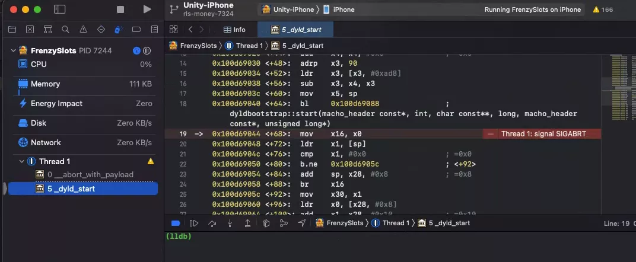Open the Symbol navigator icon

tap(48, 30)
